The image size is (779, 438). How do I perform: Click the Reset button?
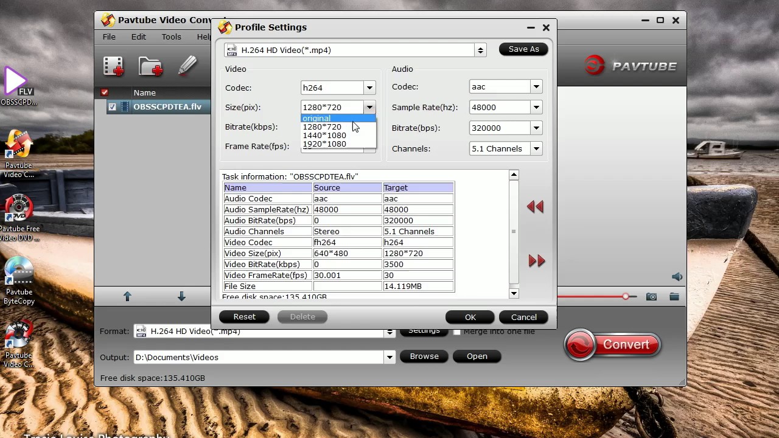click(x=244, y=317)
